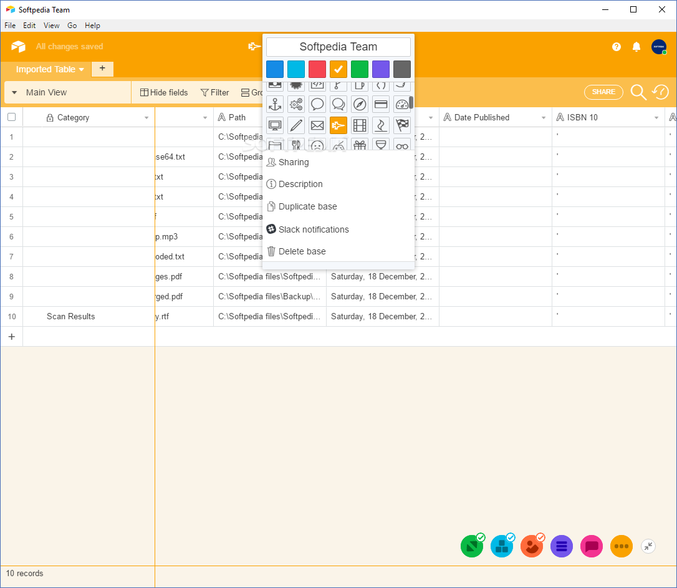Open the orange more-options circle

coord(622,547)
